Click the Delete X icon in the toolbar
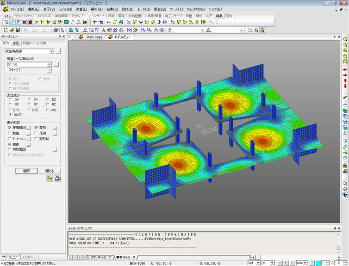 tap(25, 30)
